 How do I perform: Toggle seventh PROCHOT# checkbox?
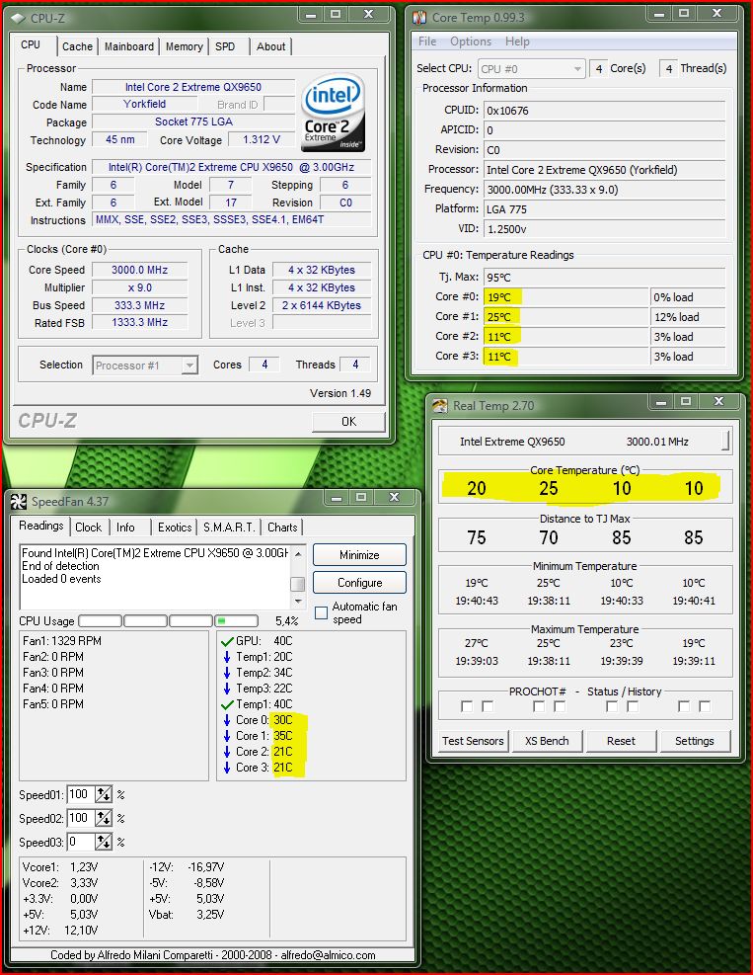[684, 706]
